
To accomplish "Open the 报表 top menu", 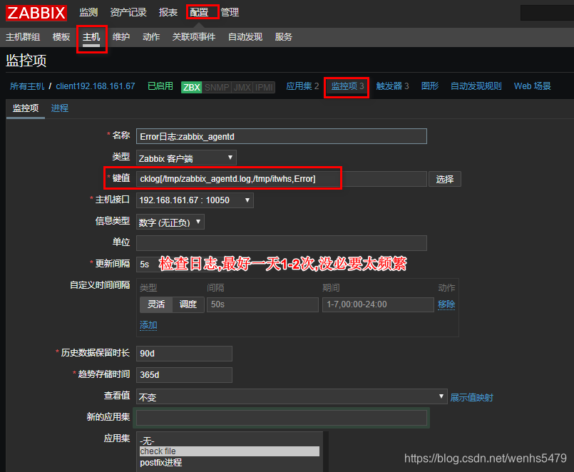I will [x=168, y=12].
